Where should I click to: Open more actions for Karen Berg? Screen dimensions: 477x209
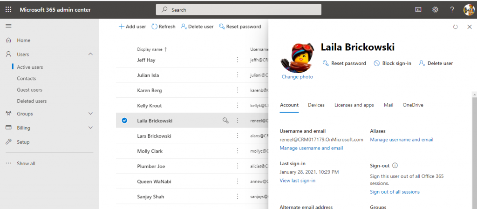click(238, 90)
